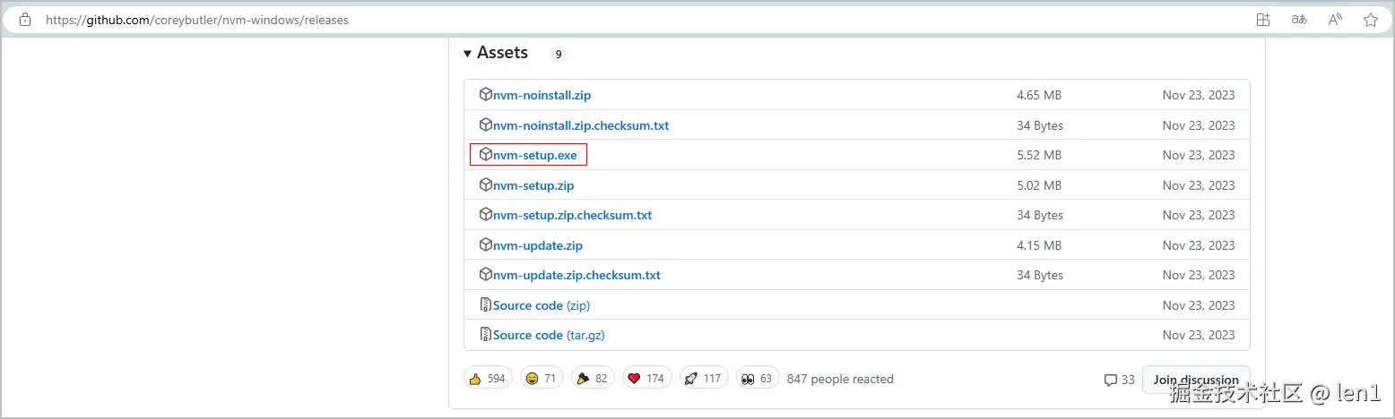Screen dimensions: 1395x419
Task: Click the package icon next to nvm-update.zip
Action: (486, 245)
